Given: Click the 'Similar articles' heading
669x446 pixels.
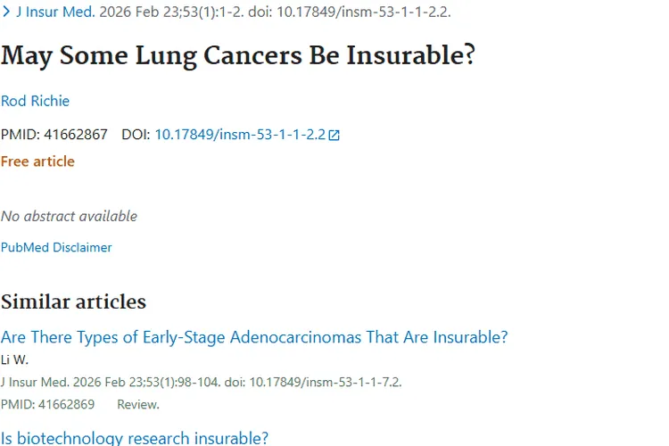Looking at the screenshot, I should point(73,301).
